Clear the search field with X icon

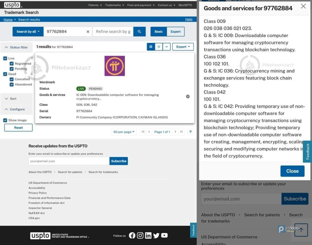[x=88, y=32]
